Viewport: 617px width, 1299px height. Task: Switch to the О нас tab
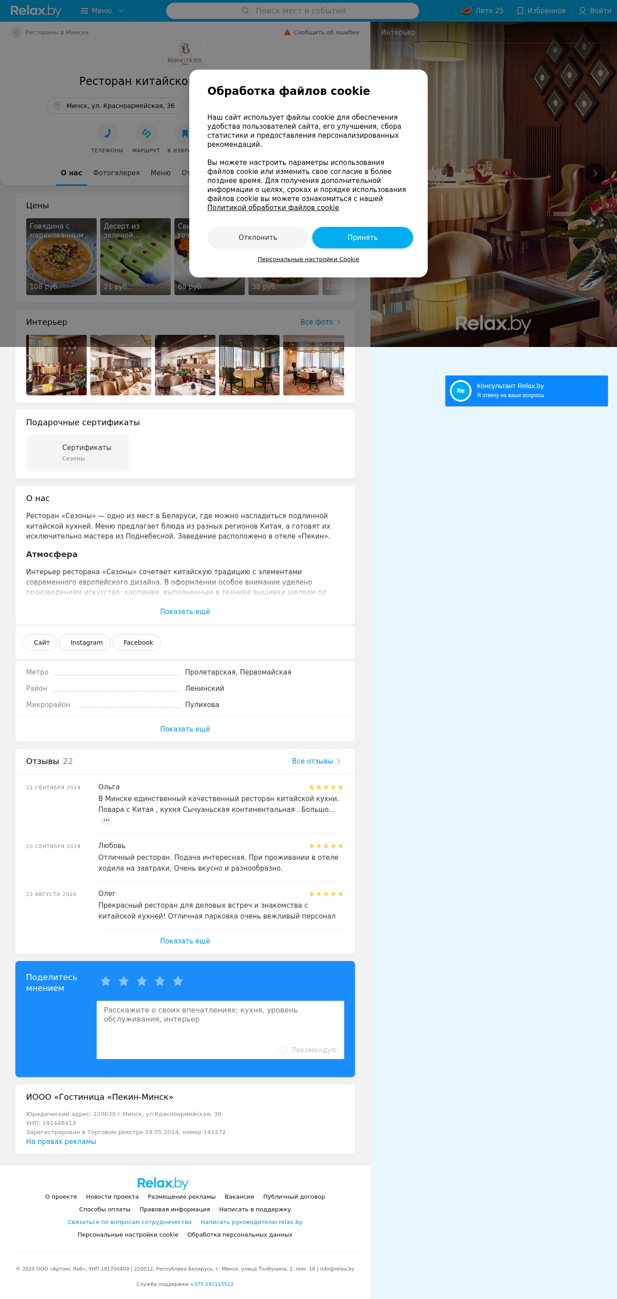pyautogui.click(x=71, y=173)
